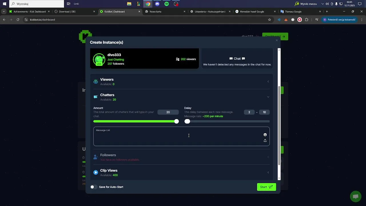Image resolution: width=366 pixels, height=206 pixels.
Task: Open File Explorer from the taskbar
Action: (x=129, y=4)
